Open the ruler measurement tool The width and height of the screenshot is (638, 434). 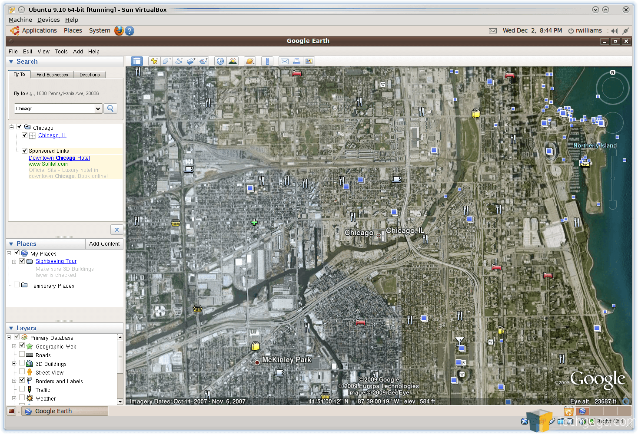(x=267, y=61)
